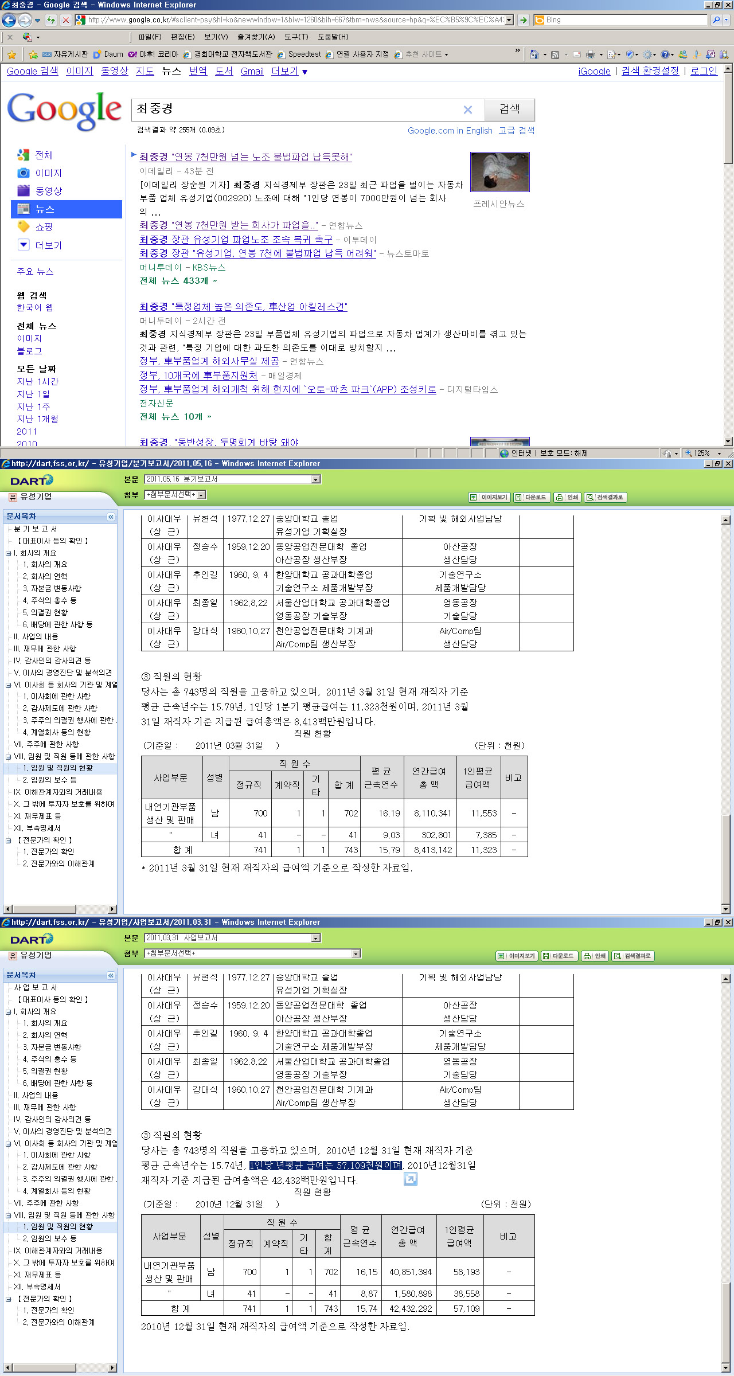Open the 파일(F) menu
Image resolution: width=734 pixels, height=1376 pixels.
click(150, 37)
